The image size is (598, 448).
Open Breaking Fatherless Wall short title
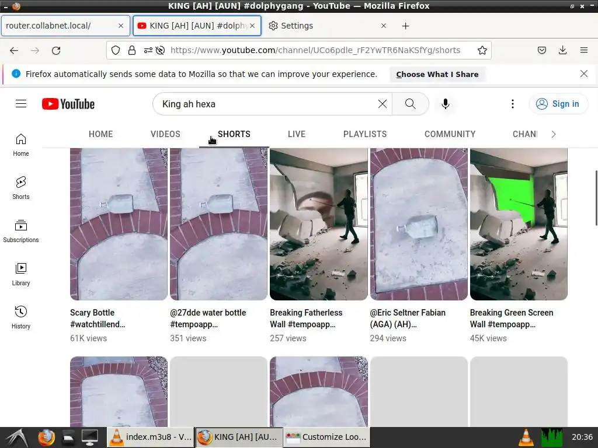[x=306, y=318]
